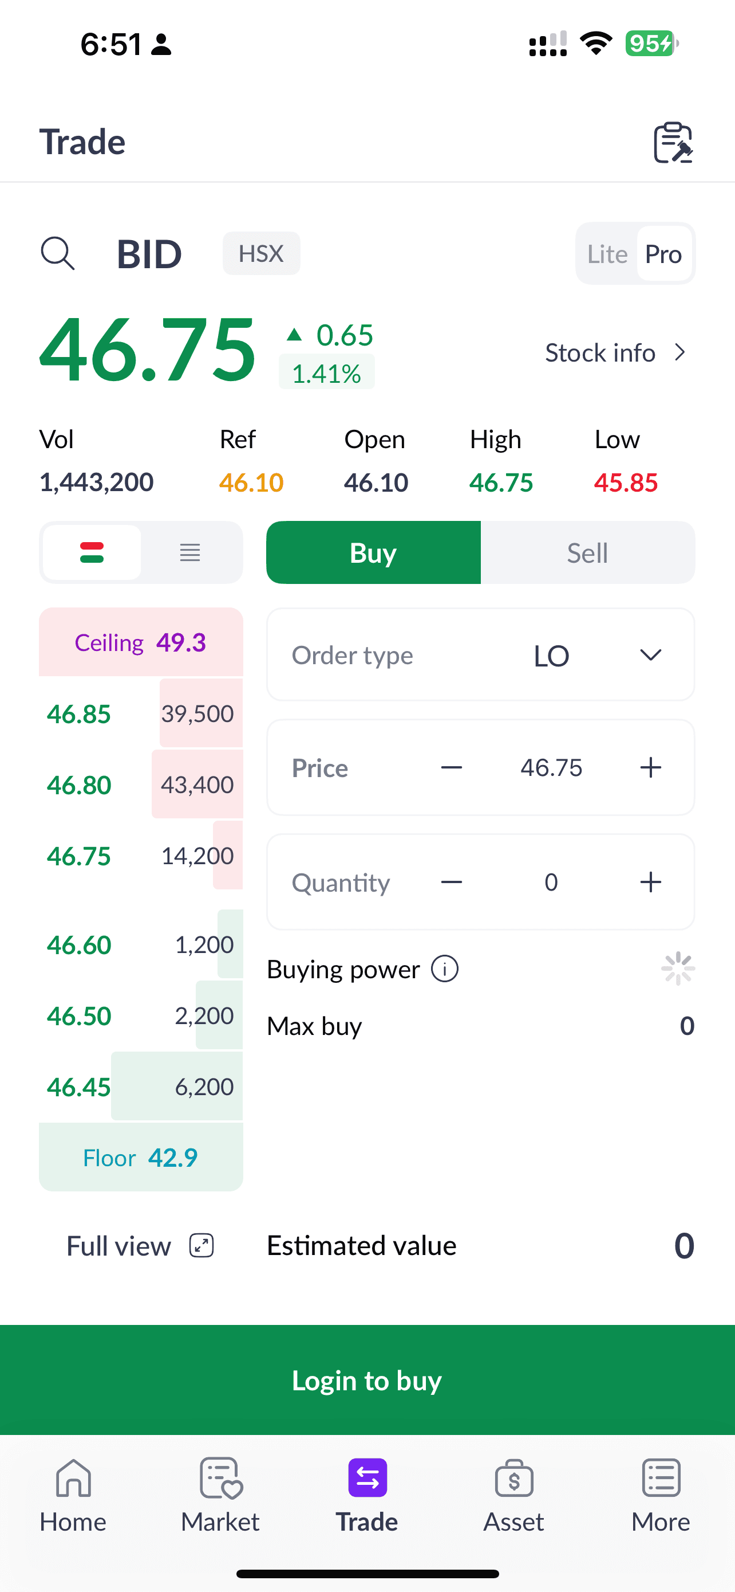
Task: Increase Price with plus button
Action: (x=650, y=767)
